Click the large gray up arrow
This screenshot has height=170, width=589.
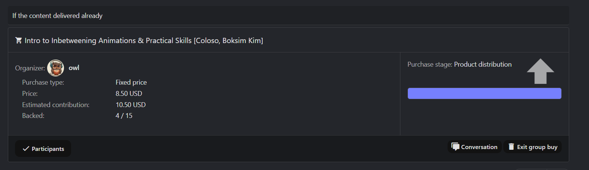click(x=540, y=71)
